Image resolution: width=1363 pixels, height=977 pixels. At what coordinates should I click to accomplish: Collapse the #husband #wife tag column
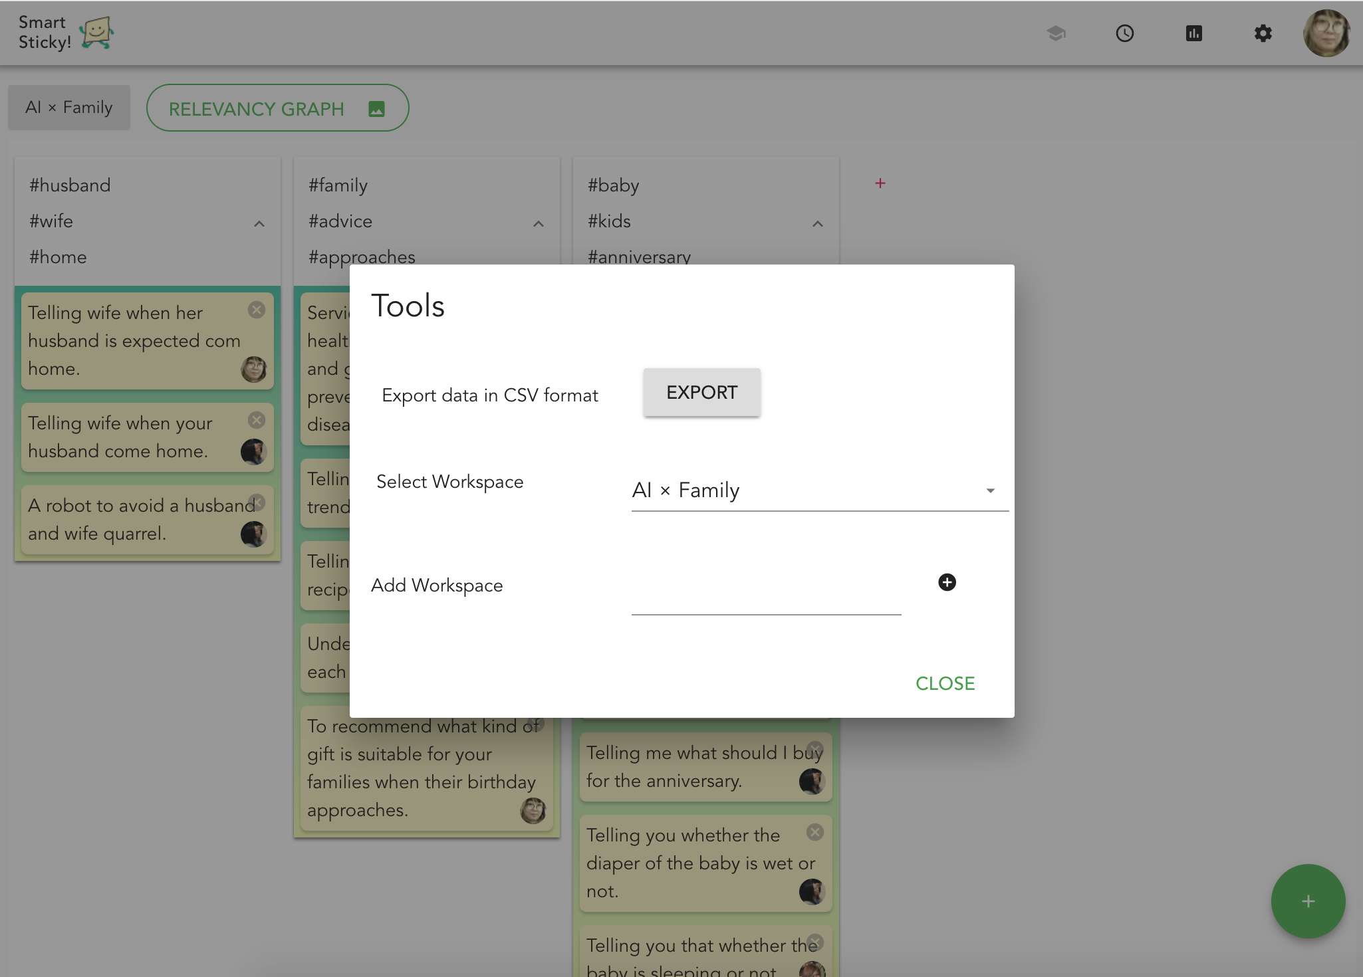(259, 224)
